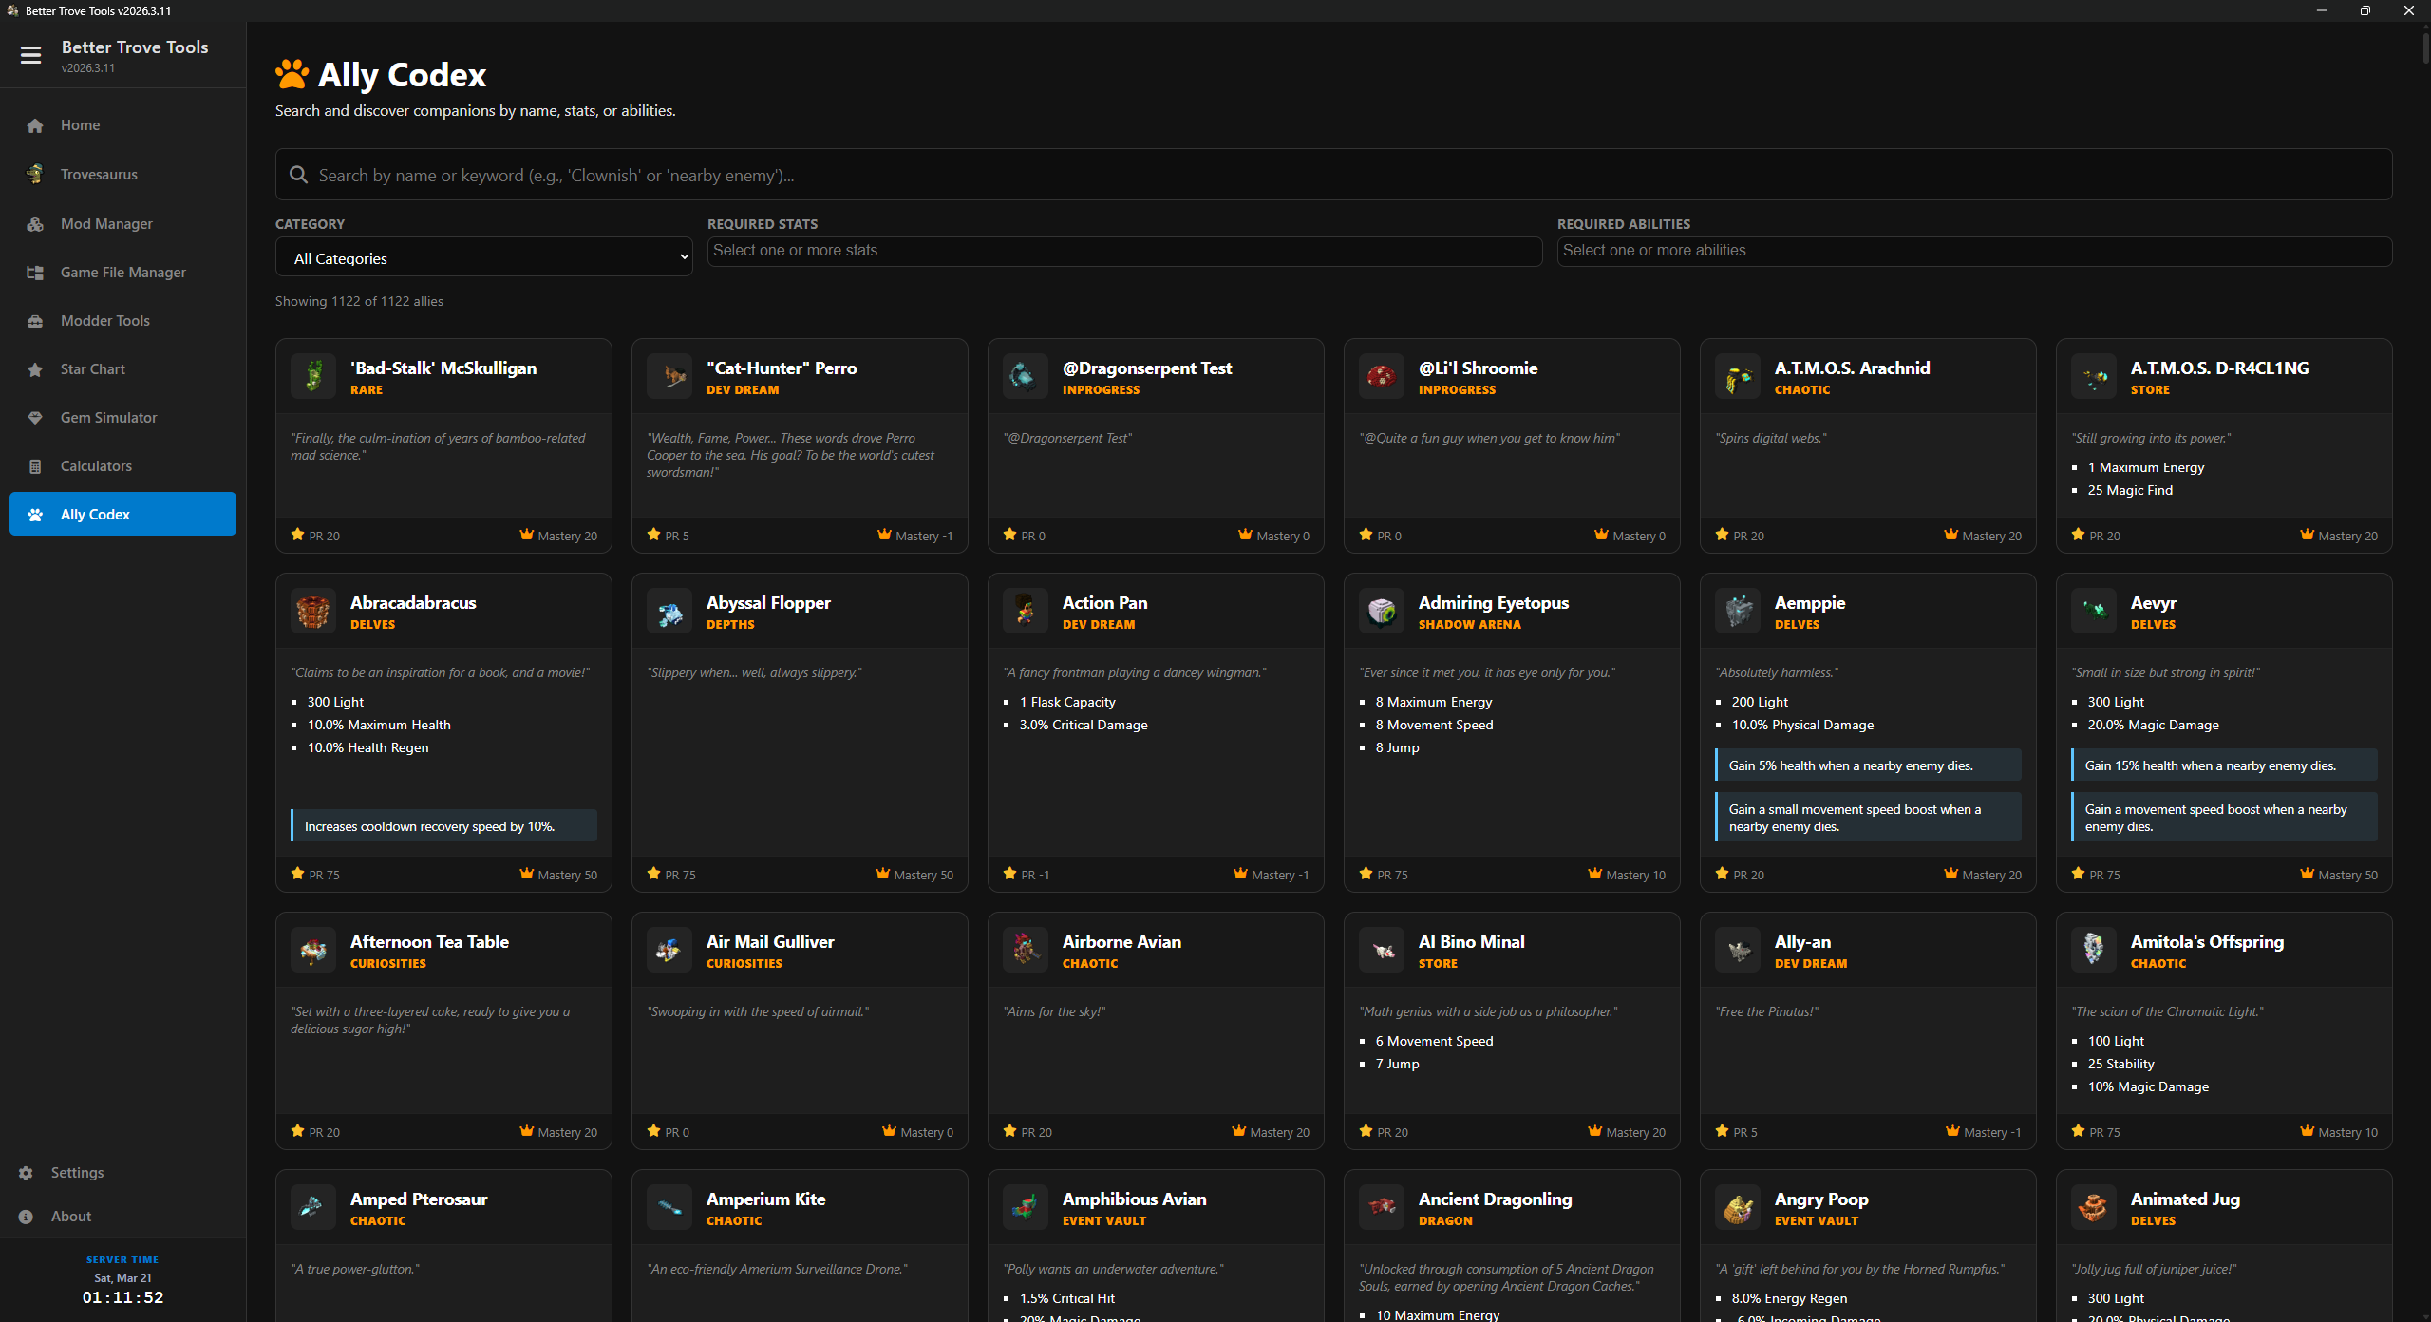The image size is (2431, 1322).
Task: Click Abracadabracus ally thumbnail icon
Action: coord(313,612)
